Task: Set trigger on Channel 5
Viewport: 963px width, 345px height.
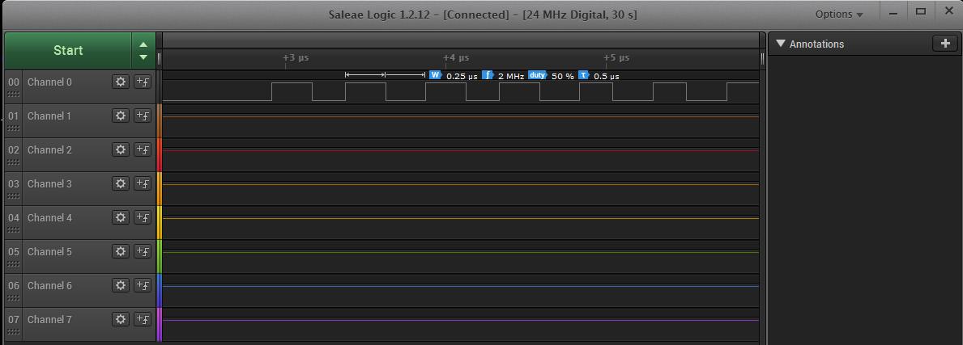Action: coord(143,251)
